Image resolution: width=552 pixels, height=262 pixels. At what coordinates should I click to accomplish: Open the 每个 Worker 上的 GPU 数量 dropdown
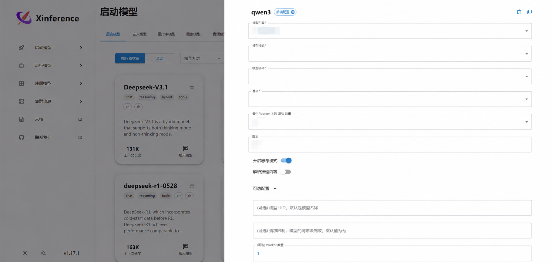pos(390,122)
